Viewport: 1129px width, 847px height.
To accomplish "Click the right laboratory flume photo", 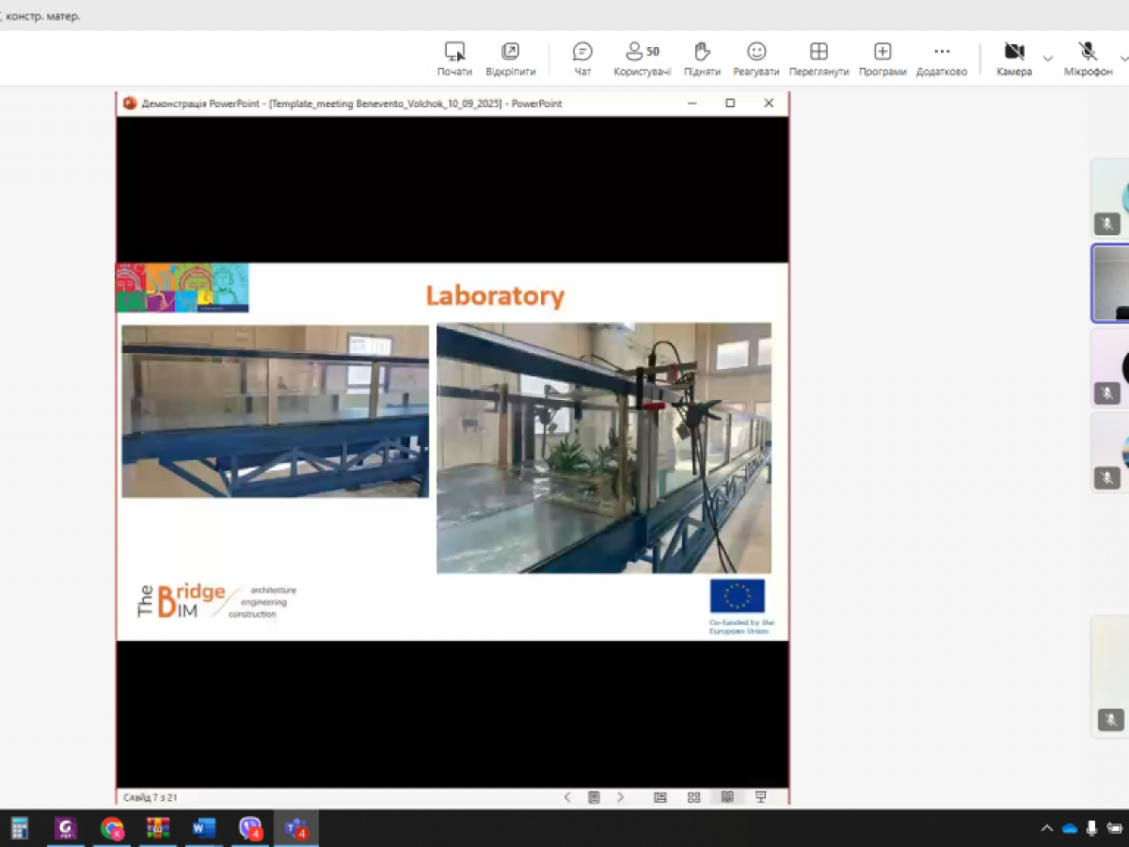I will tap(603, 448).
